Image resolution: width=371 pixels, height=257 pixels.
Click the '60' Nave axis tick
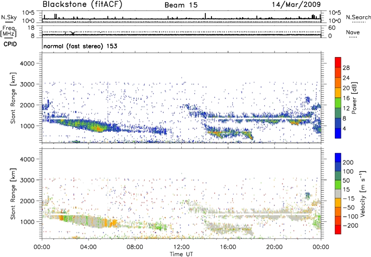click(332, 28)
